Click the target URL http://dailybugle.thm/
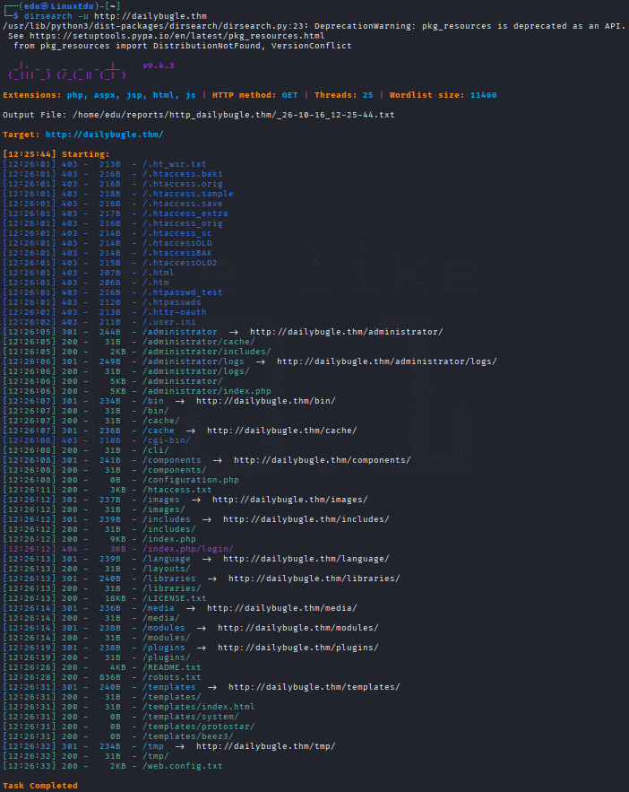 coord(105,135)
